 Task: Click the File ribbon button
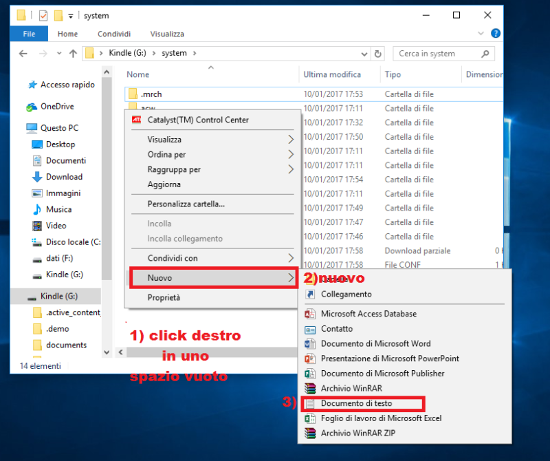click(x=30, y=34)
